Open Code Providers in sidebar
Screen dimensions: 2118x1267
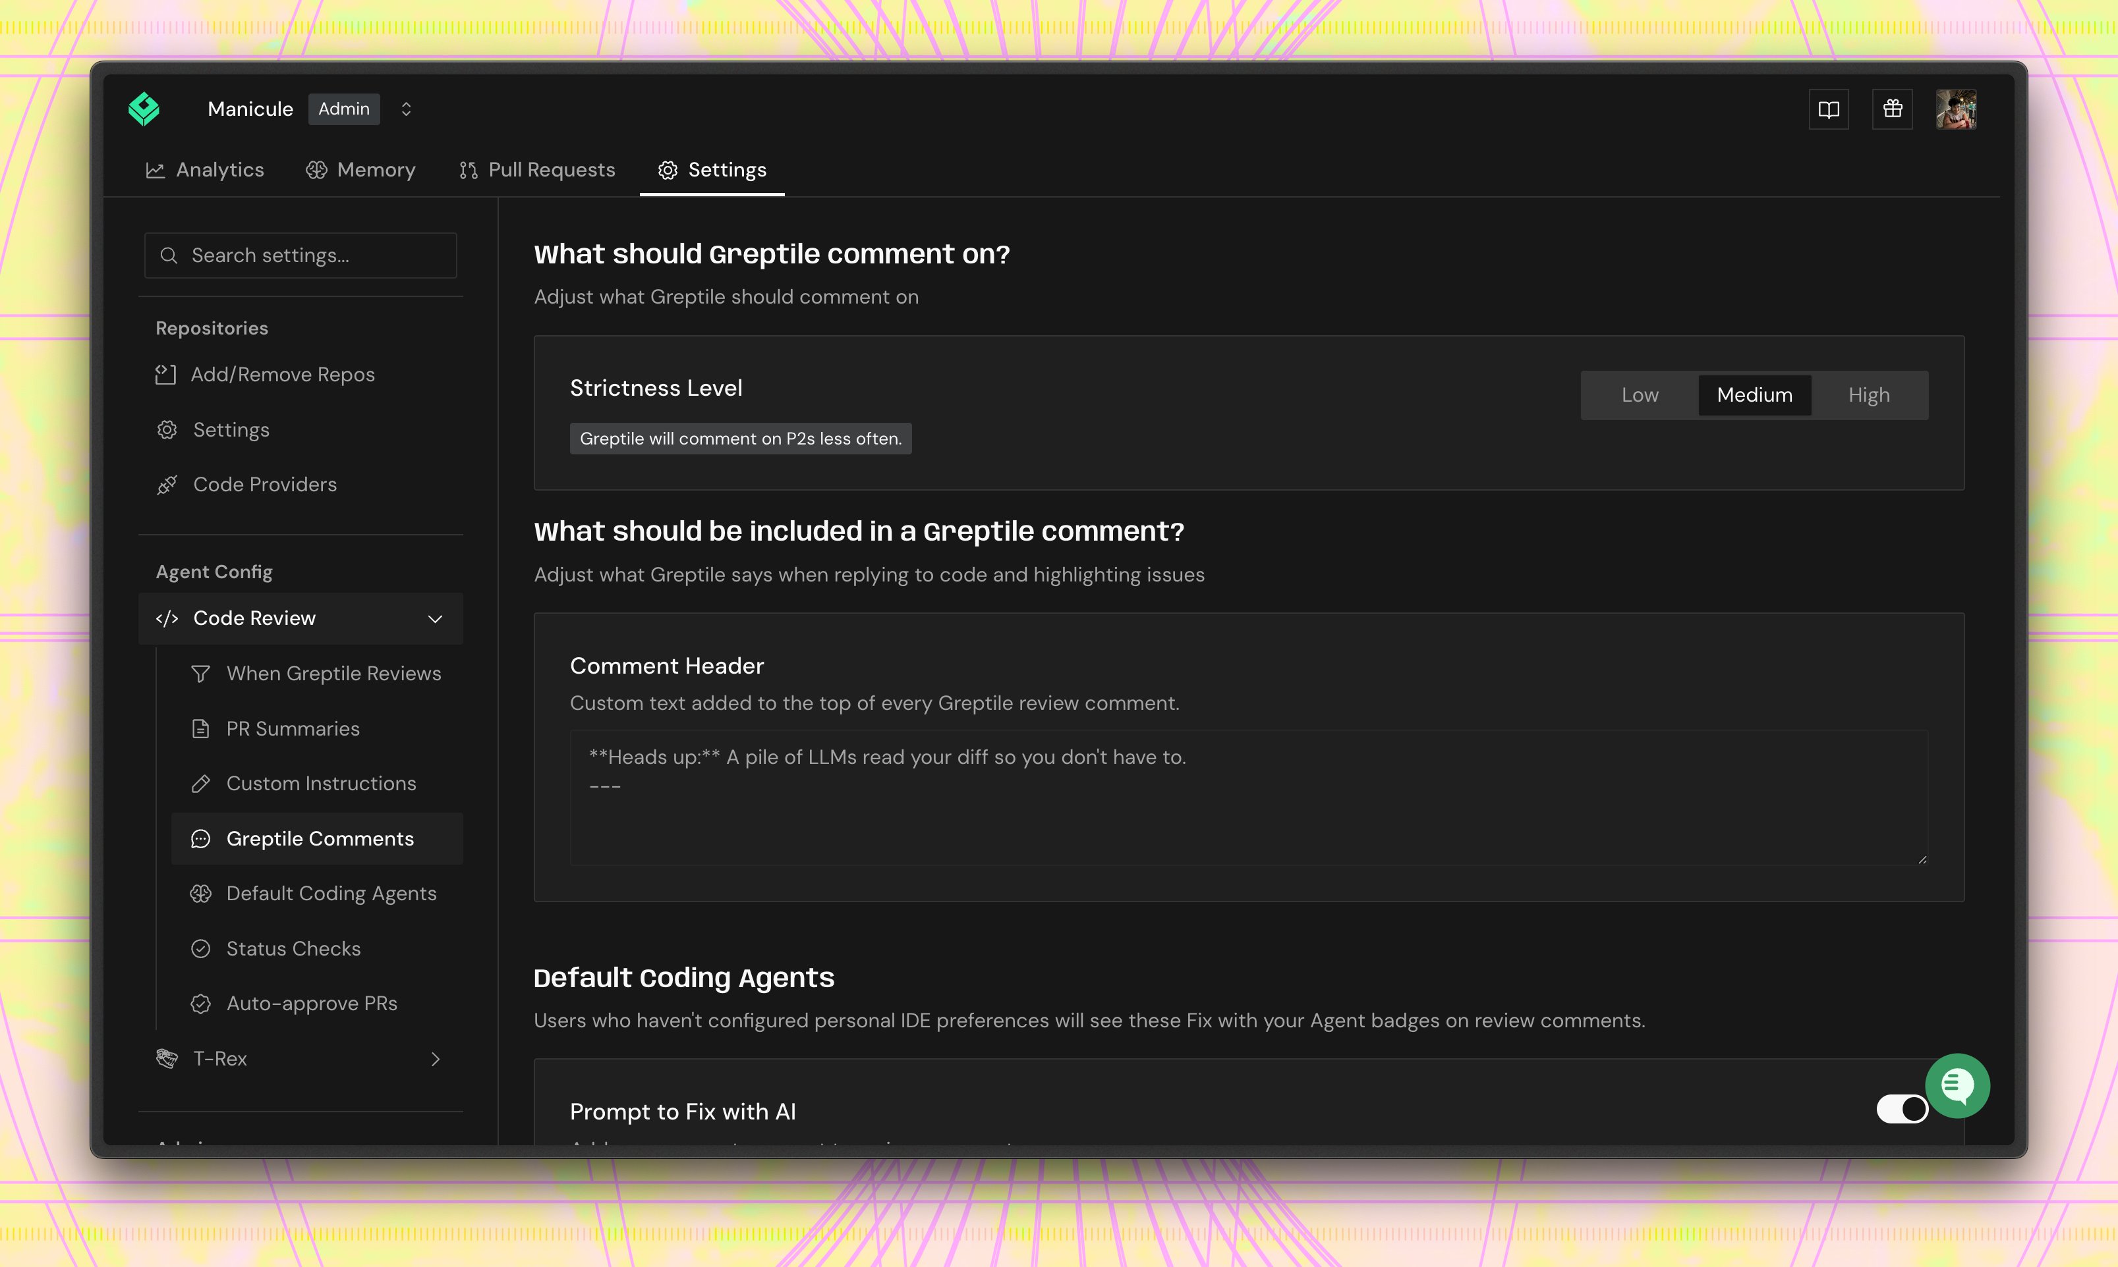tap(301, 485)
